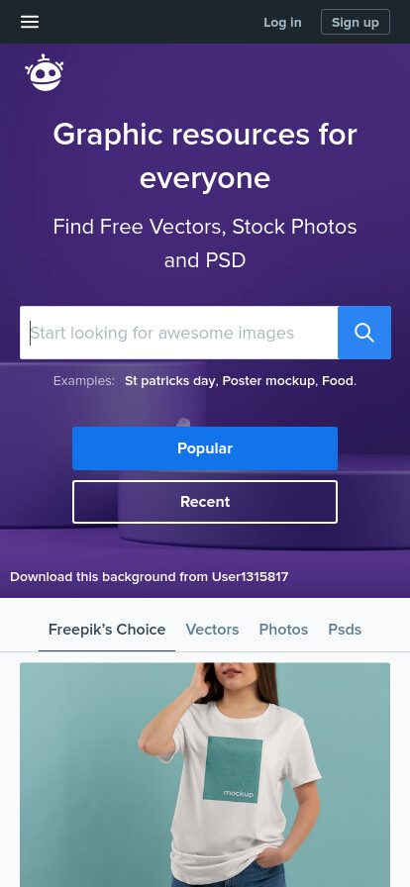Image resolution: width=410 pixels, height=887 pixels.
Task: Click the Freepik robot logo
Action: pyautogui.click(x=45, y=73)
